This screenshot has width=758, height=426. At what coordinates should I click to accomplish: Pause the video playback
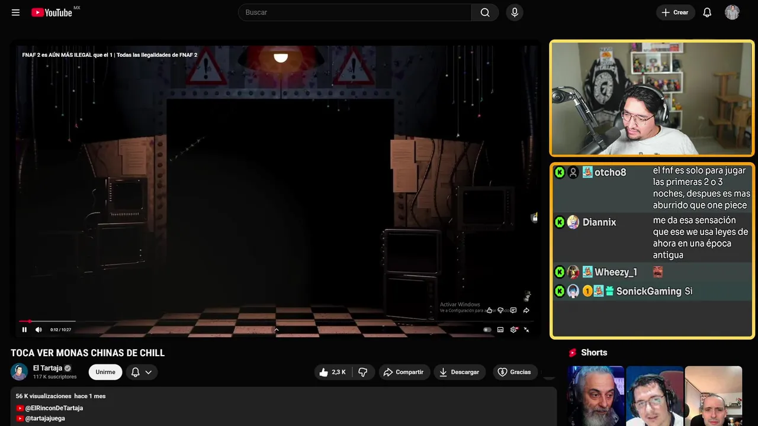24,330
